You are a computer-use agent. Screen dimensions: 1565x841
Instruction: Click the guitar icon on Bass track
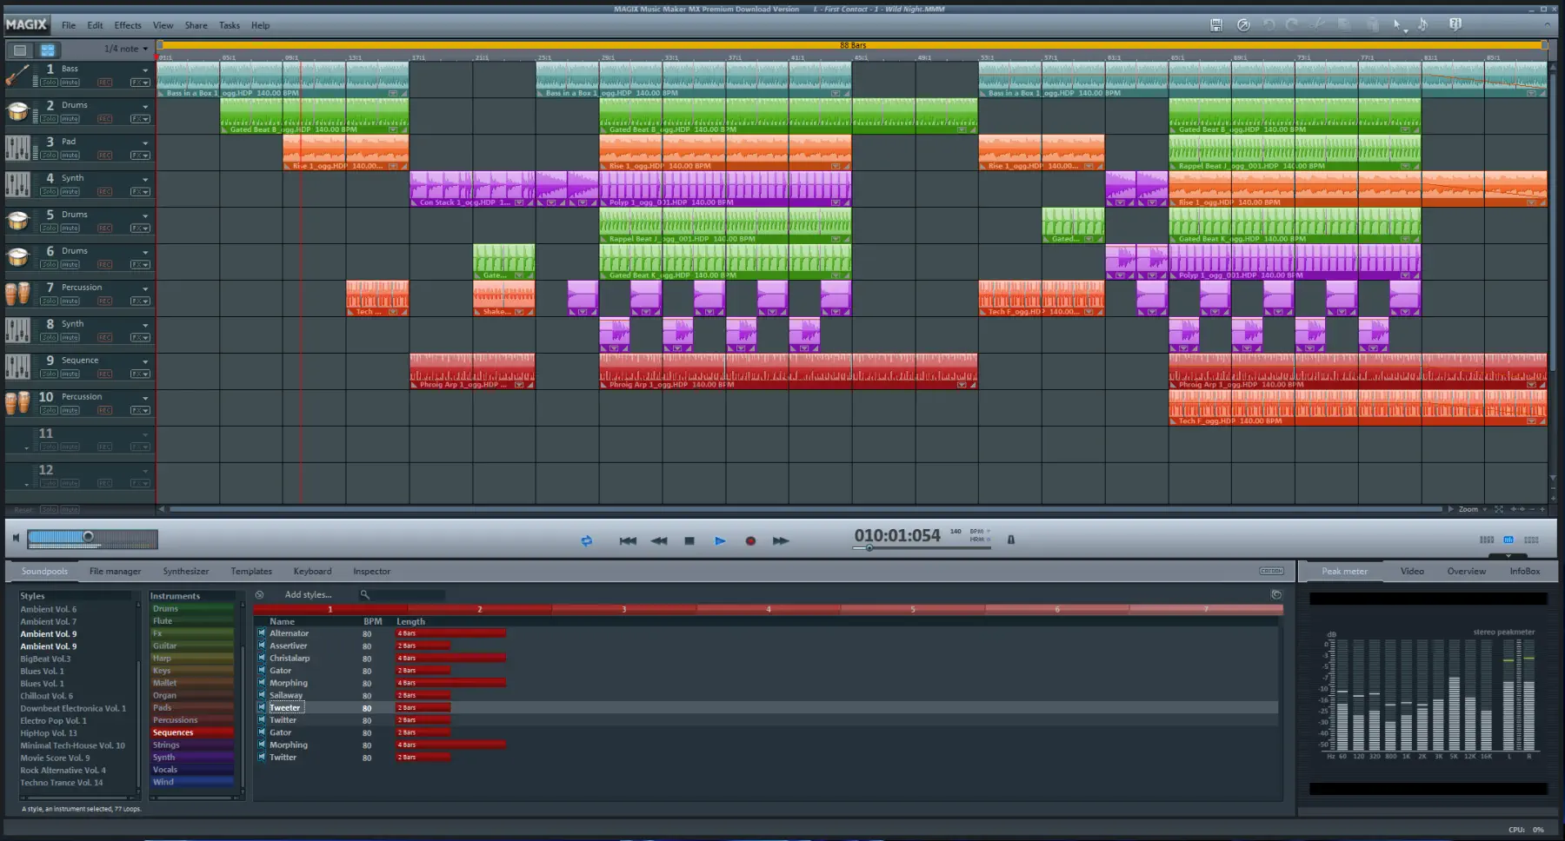pyautogui.click(x=17, y=76)
